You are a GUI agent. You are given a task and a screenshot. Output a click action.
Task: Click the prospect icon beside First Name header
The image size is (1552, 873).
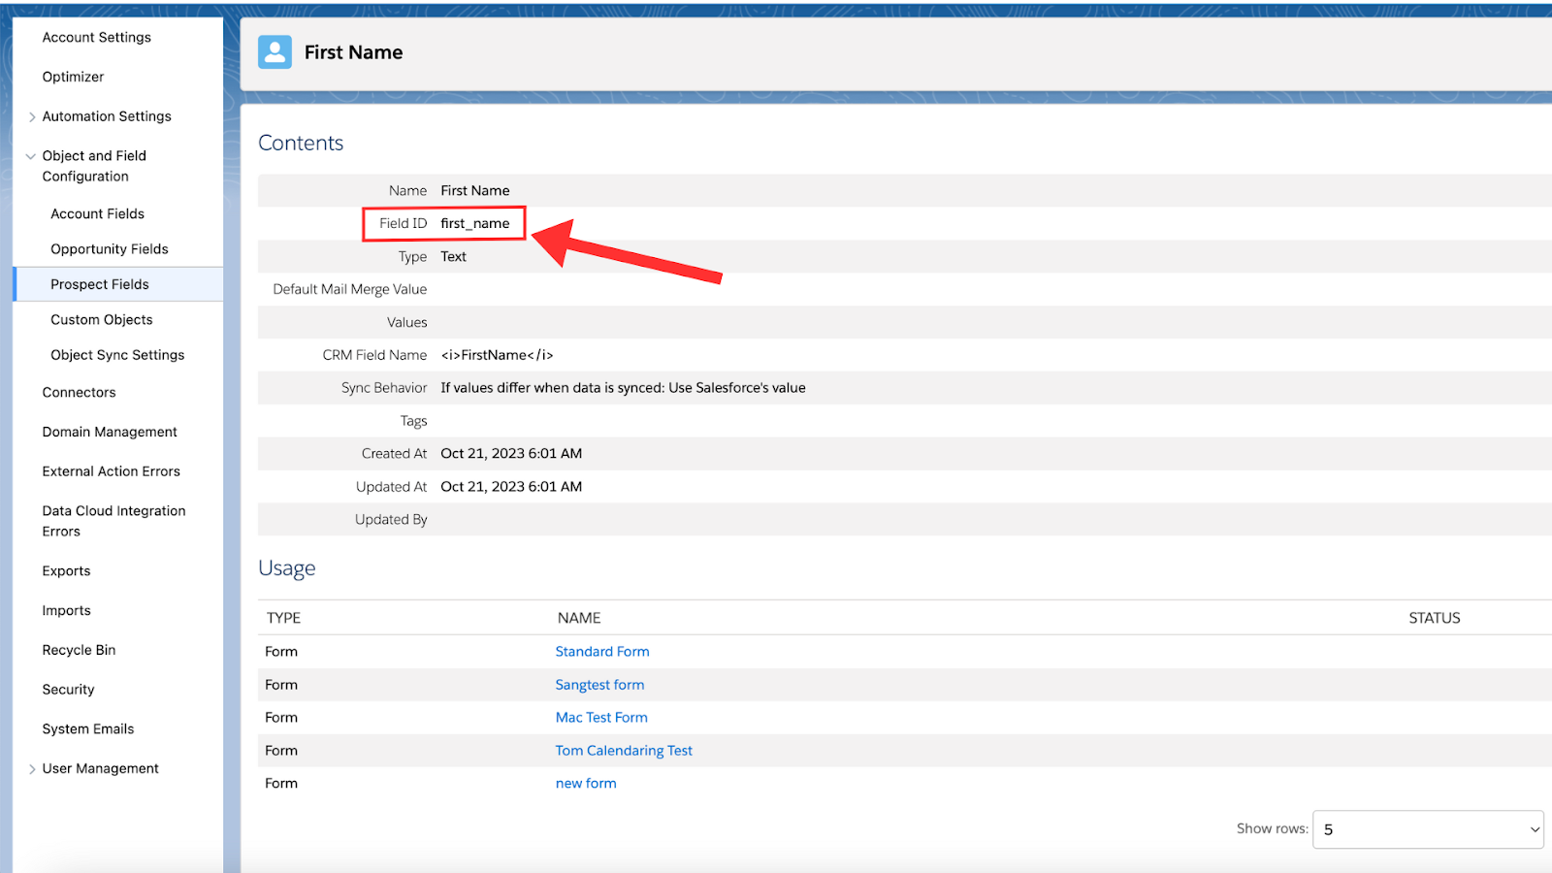tap(275, 51)
